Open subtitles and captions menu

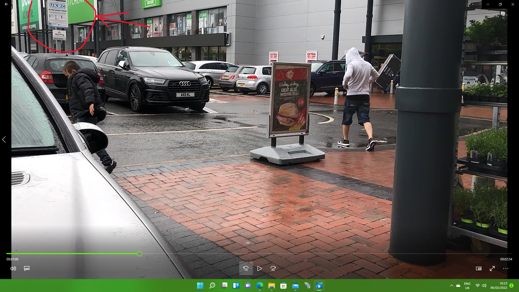click(26, 268)
